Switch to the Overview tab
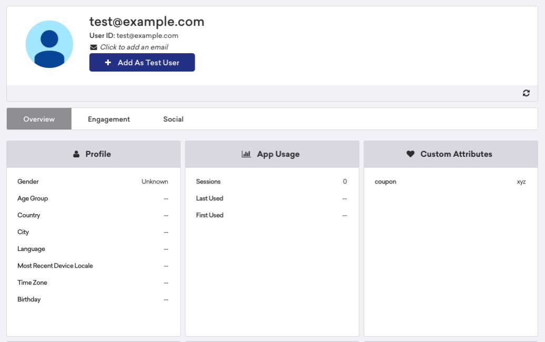 (39, 119)
